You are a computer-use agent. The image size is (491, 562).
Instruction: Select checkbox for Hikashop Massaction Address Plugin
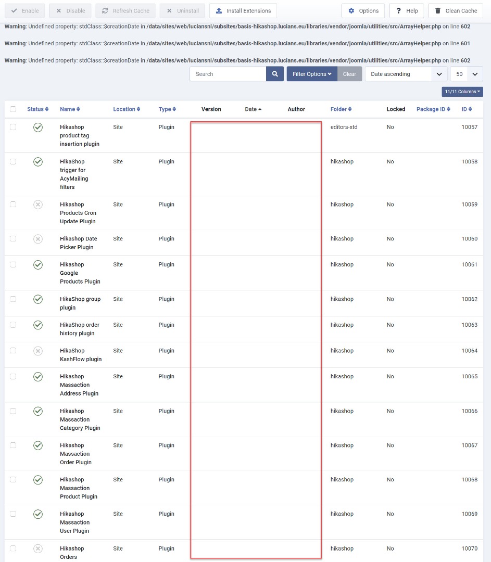[13, 376]
